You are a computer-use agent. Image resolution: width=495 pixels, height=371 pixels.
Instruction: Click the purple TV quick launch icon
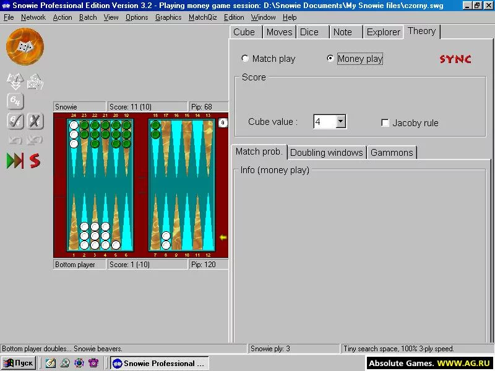93,363
